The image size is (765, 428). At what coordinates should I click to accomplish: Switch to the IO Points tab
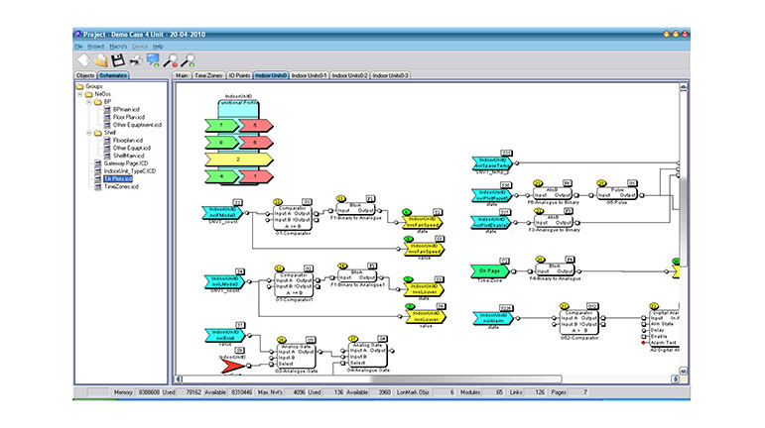(239, 75)
